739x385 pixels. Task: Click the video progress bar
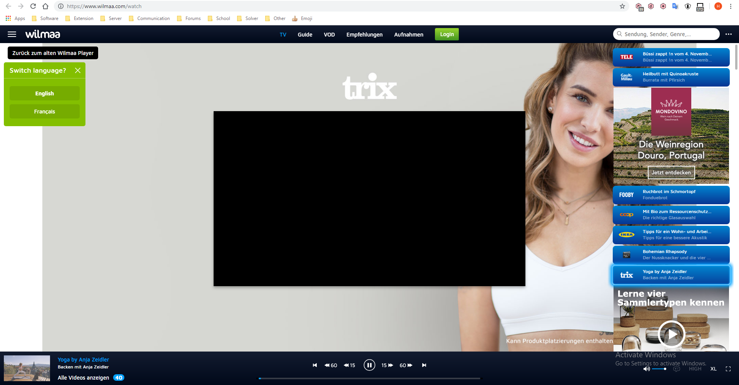coord(369,378)
